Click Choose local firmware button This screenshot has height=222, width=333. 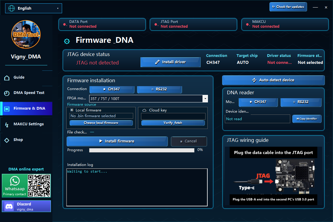[x=101, y=123]
